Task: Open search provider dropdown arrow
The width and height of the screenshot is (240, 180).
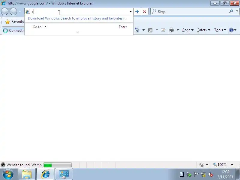Action: [237, 11]
